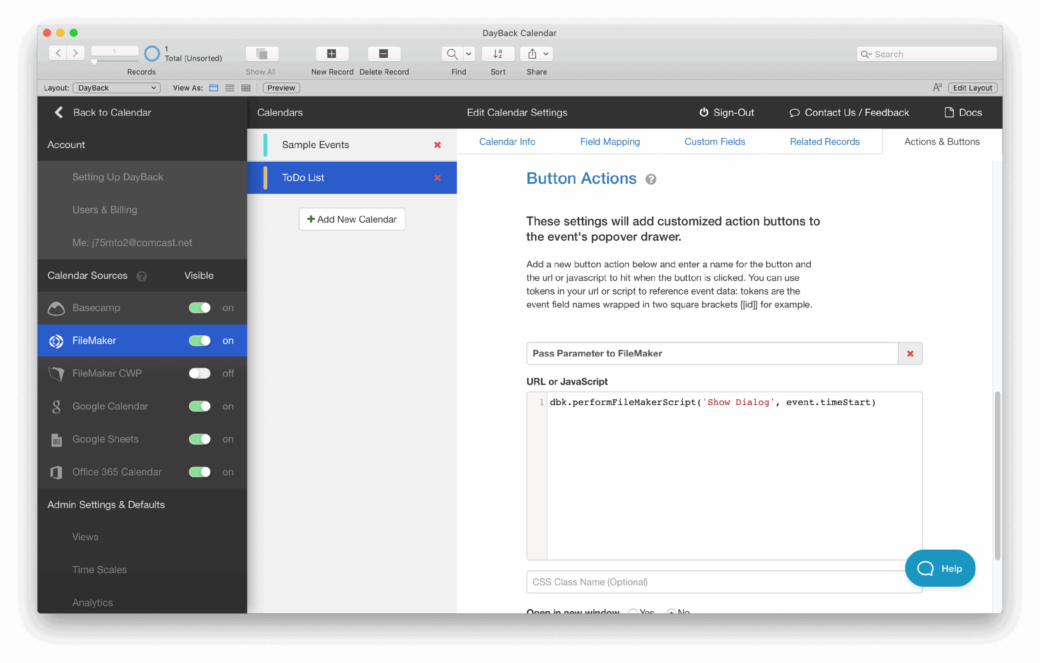The height and width of the screenshot is (663, 1040).
Task: Open the Layout selector dropdown
Action: coord(117,88)
